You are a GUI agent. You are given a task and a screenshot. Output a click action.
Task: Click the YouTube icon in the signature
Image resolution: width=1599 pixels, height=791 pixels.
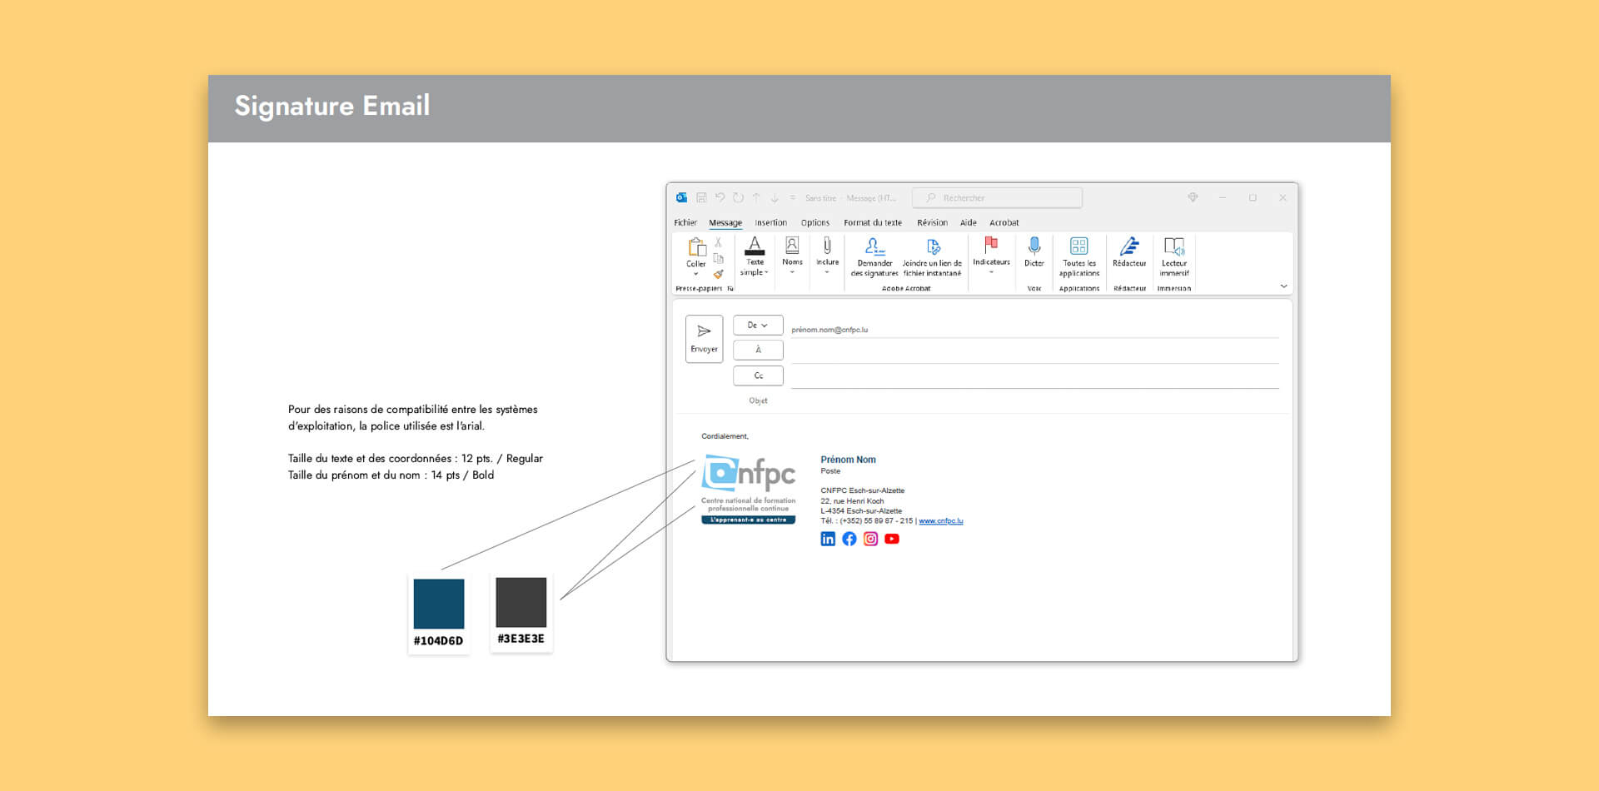(892, 539)
